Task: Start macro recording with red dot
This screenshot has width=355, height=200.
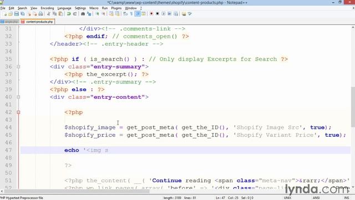Action: [151, 14]
